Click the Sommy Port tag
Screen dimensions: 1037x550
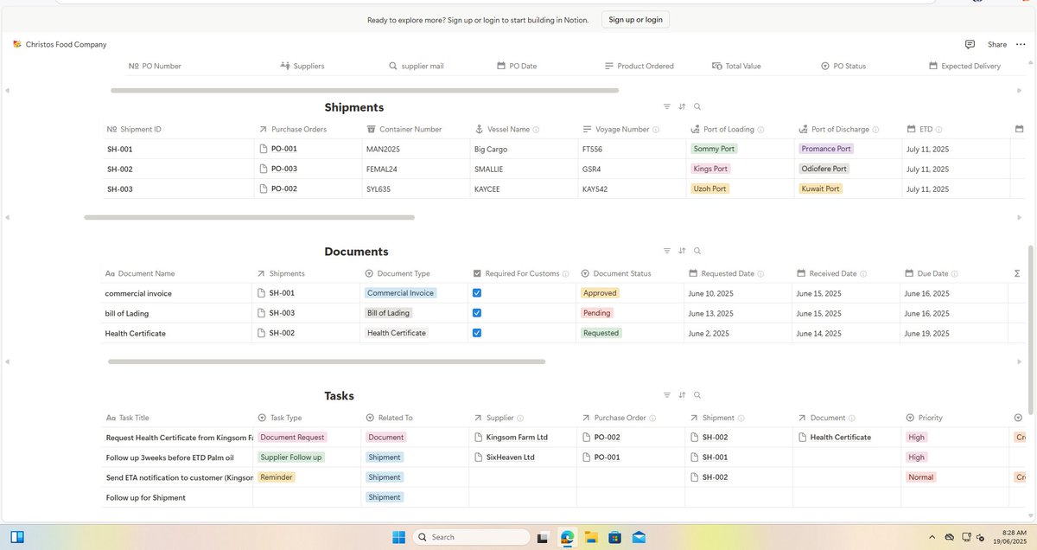pyautogui.click(x=714, y=149)
